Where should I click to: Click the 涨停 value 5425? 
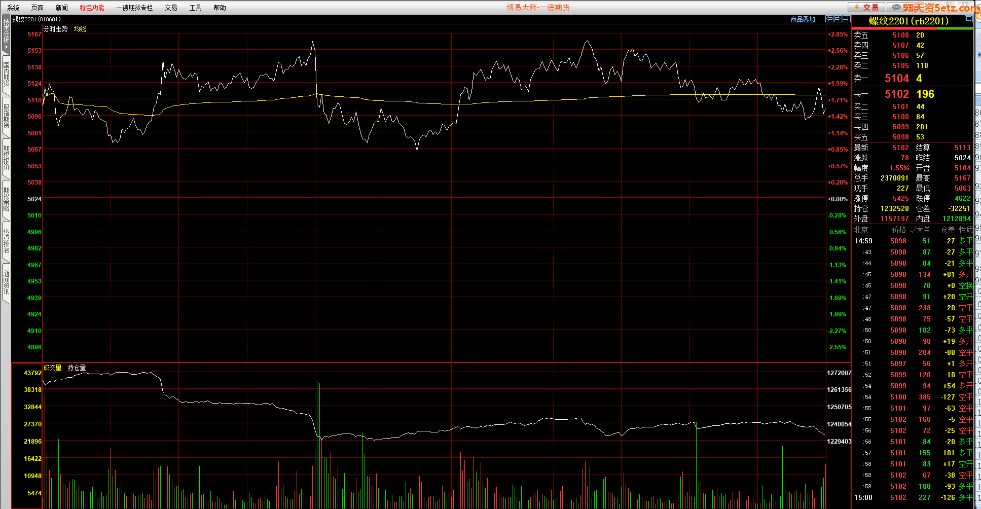[900, 198]
